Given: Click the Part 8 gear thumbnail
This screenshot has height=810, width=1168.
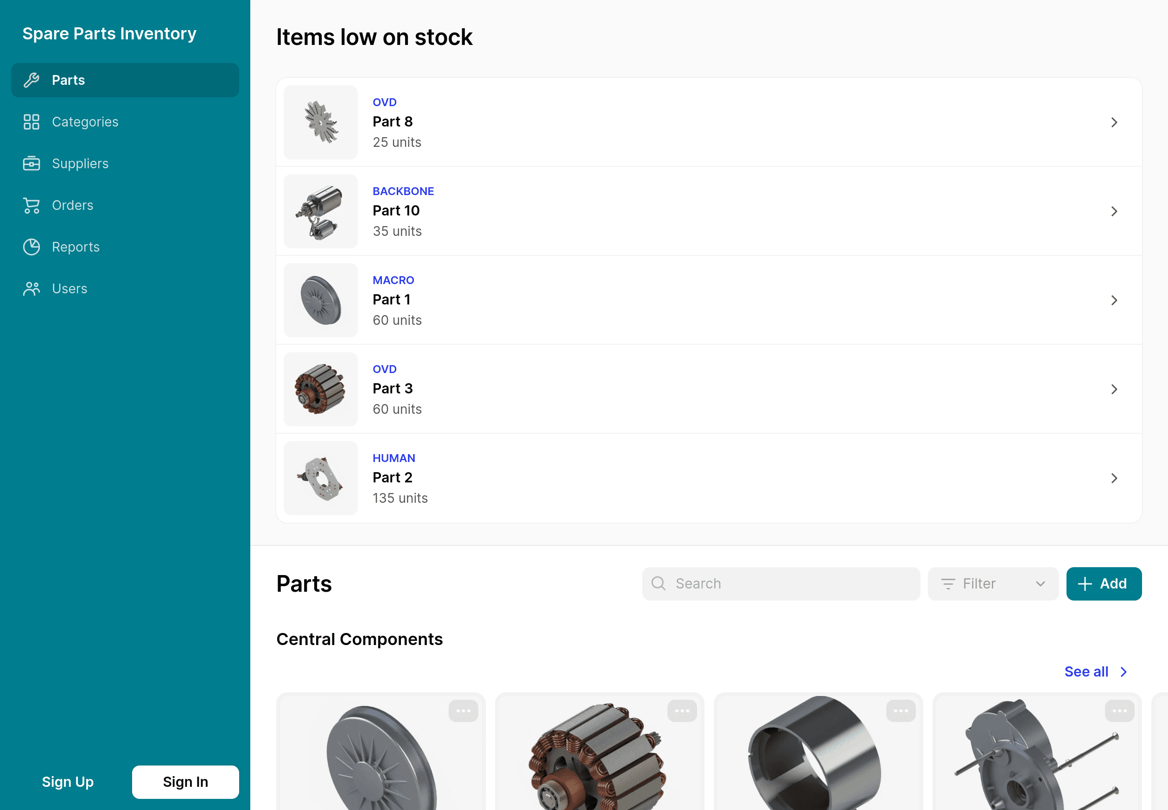Looking at the screenshot, I should pos(321,122).
